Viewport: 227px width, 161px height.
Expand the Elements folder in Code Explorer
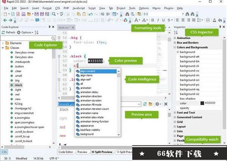pyautogui.click(x=3, y=43)
